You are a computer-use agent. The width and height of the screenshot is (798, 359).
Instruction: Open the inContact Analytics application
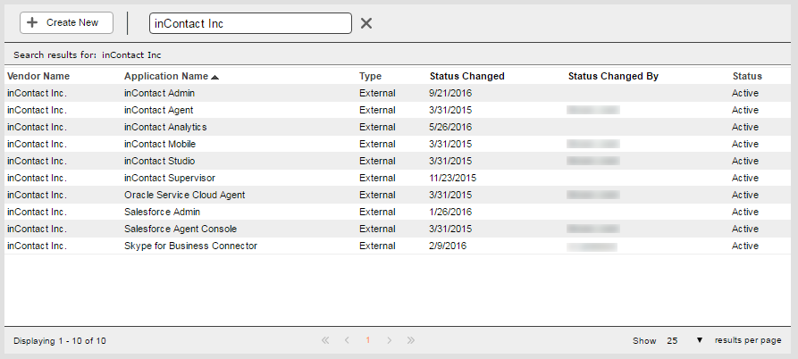pyautogui.click(x=165, y=127)
